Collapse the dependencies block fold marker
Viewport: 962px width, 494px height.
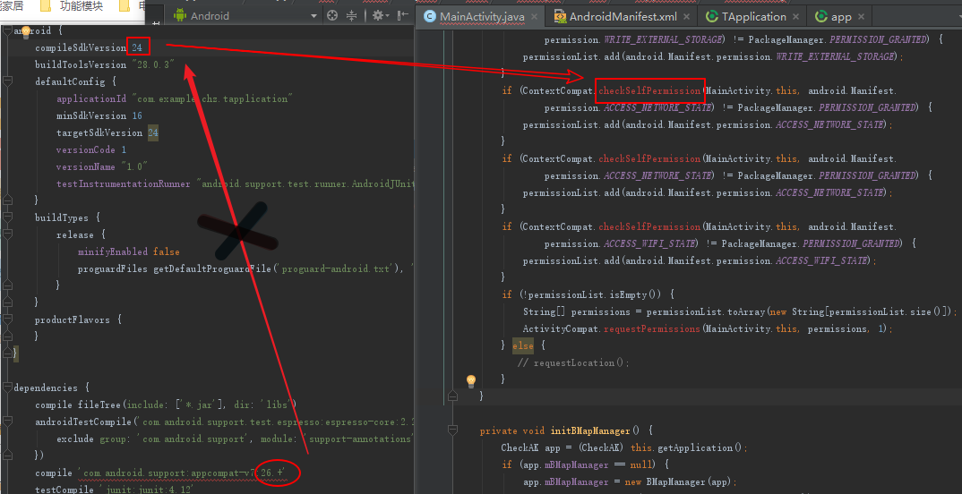click(7, 388)
